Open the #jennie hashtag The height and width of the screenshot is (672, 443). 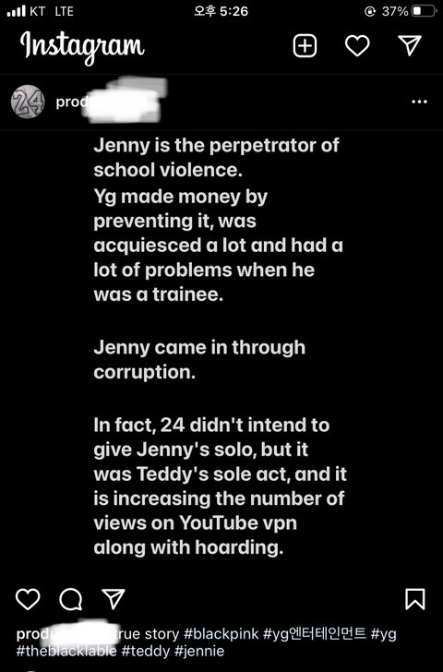(199, 652)
